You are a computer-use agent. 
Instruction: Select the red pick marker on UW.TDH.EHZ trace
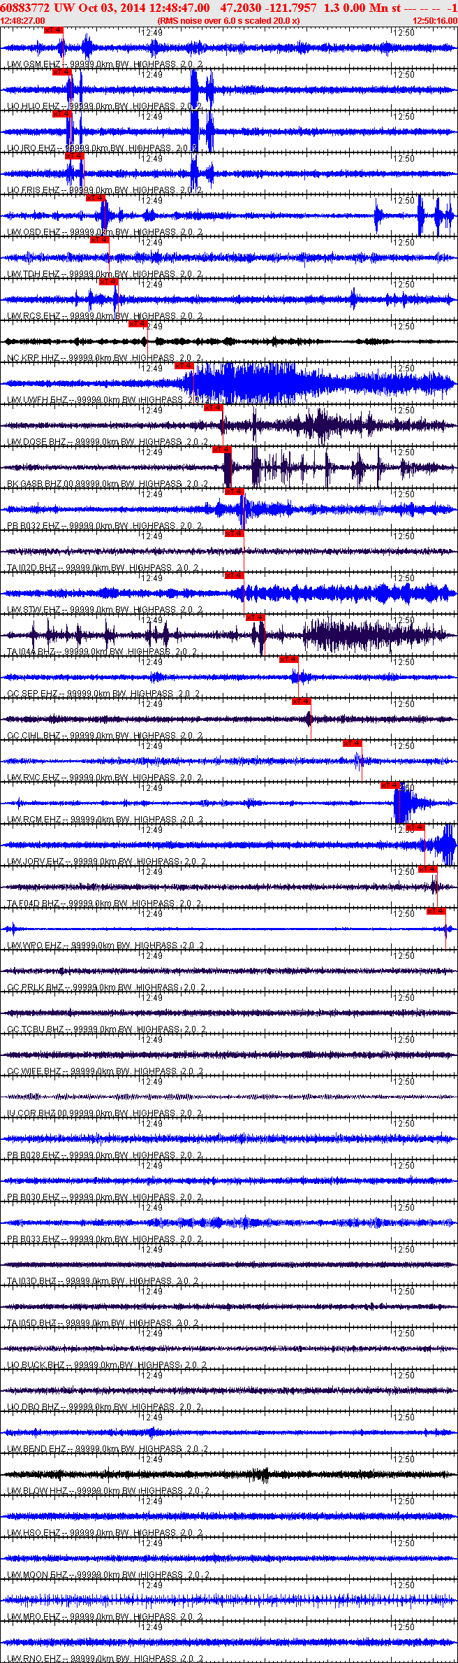pyautogui.click(x=100, y=240)
